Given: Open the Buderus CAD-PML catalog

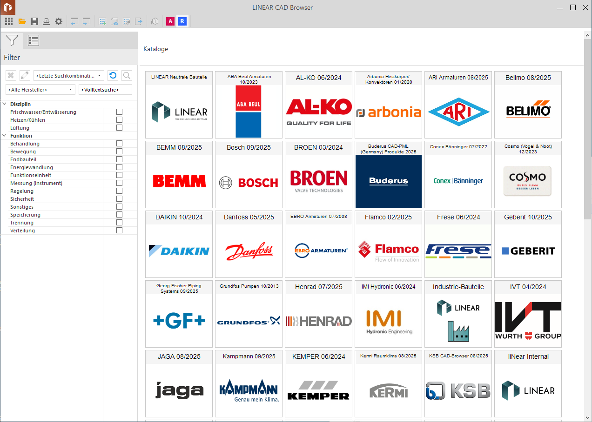Looking at the screenshot, I should [x=388, y=174].
